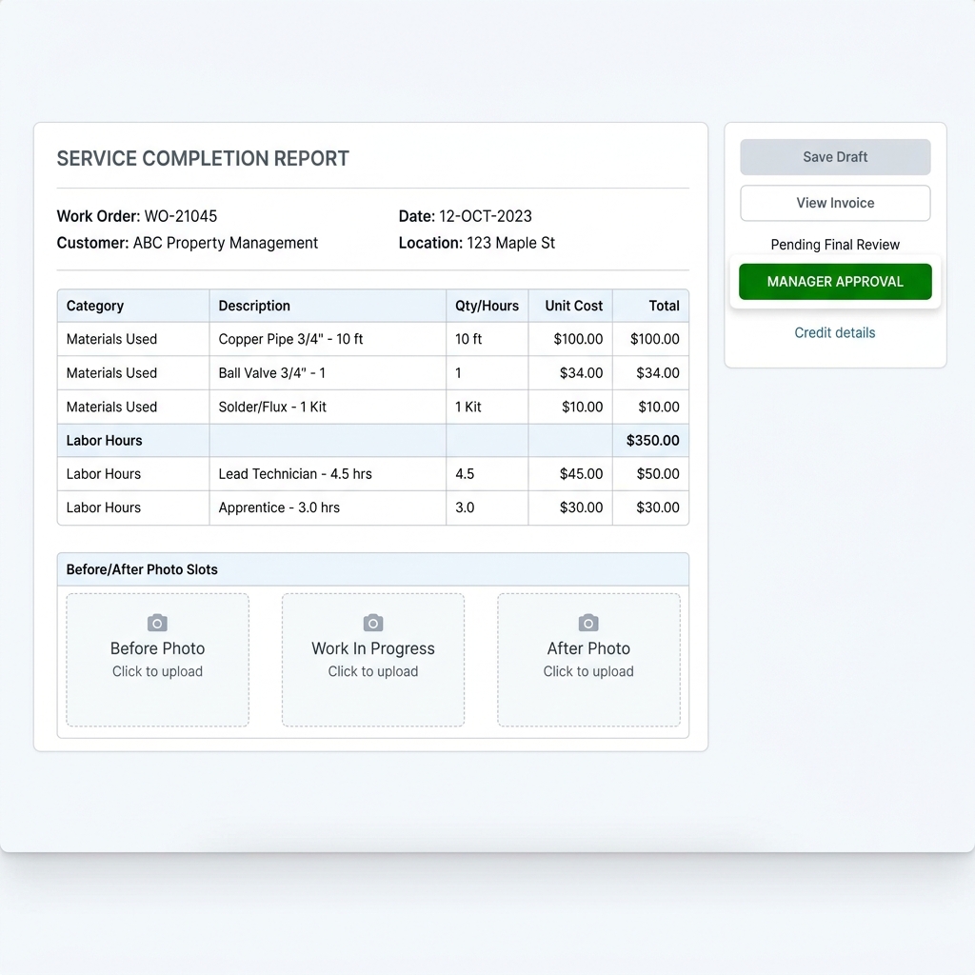This screenshot has width=975, height=975.
Task: Open the View Invoice button
Action: (x=835, y=203)
